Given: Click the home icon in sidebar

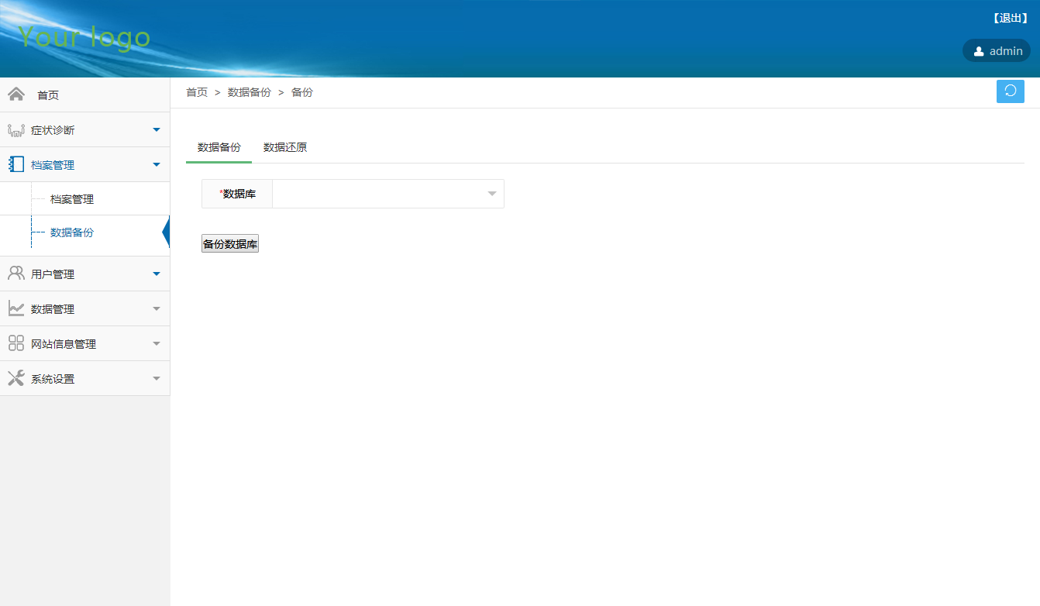Looking at the screenshot, I should pos(15,95).
